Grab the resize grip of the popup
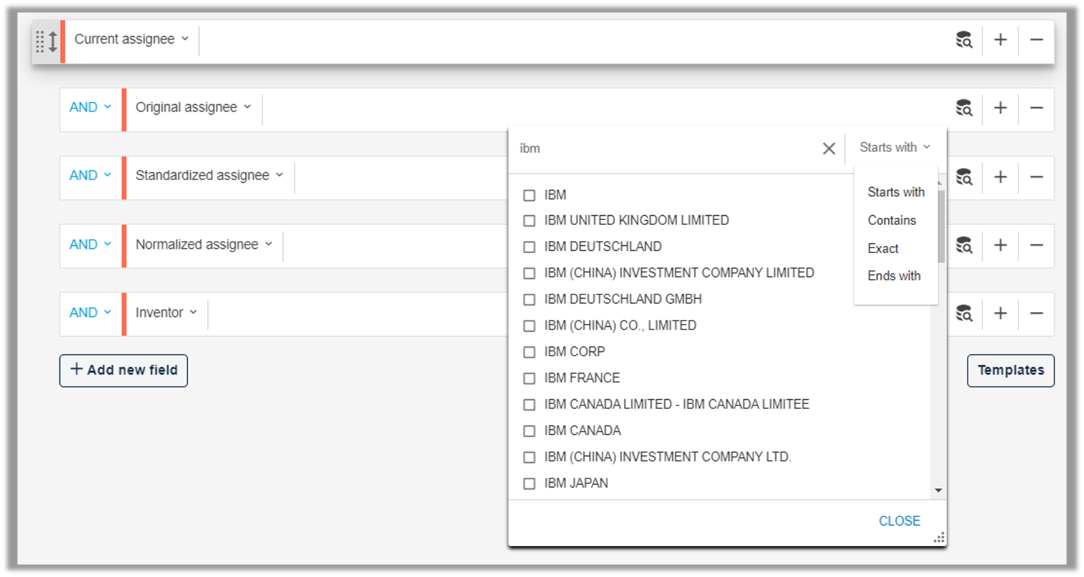Screen dimensions: 1084x577 [x=939, y=538]
